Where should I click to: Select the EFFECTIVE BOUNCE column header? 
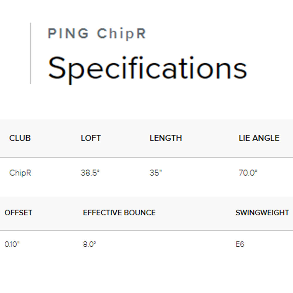click(119, 213)
